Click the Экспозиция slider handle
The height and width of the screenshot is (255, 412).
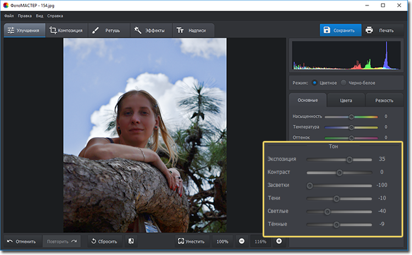(349, 160)
